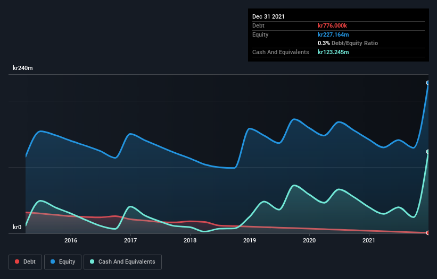Viewport: 437px width, 279px height.
Task: Click the kr240m y-axis label
Action: coord(23,68)
